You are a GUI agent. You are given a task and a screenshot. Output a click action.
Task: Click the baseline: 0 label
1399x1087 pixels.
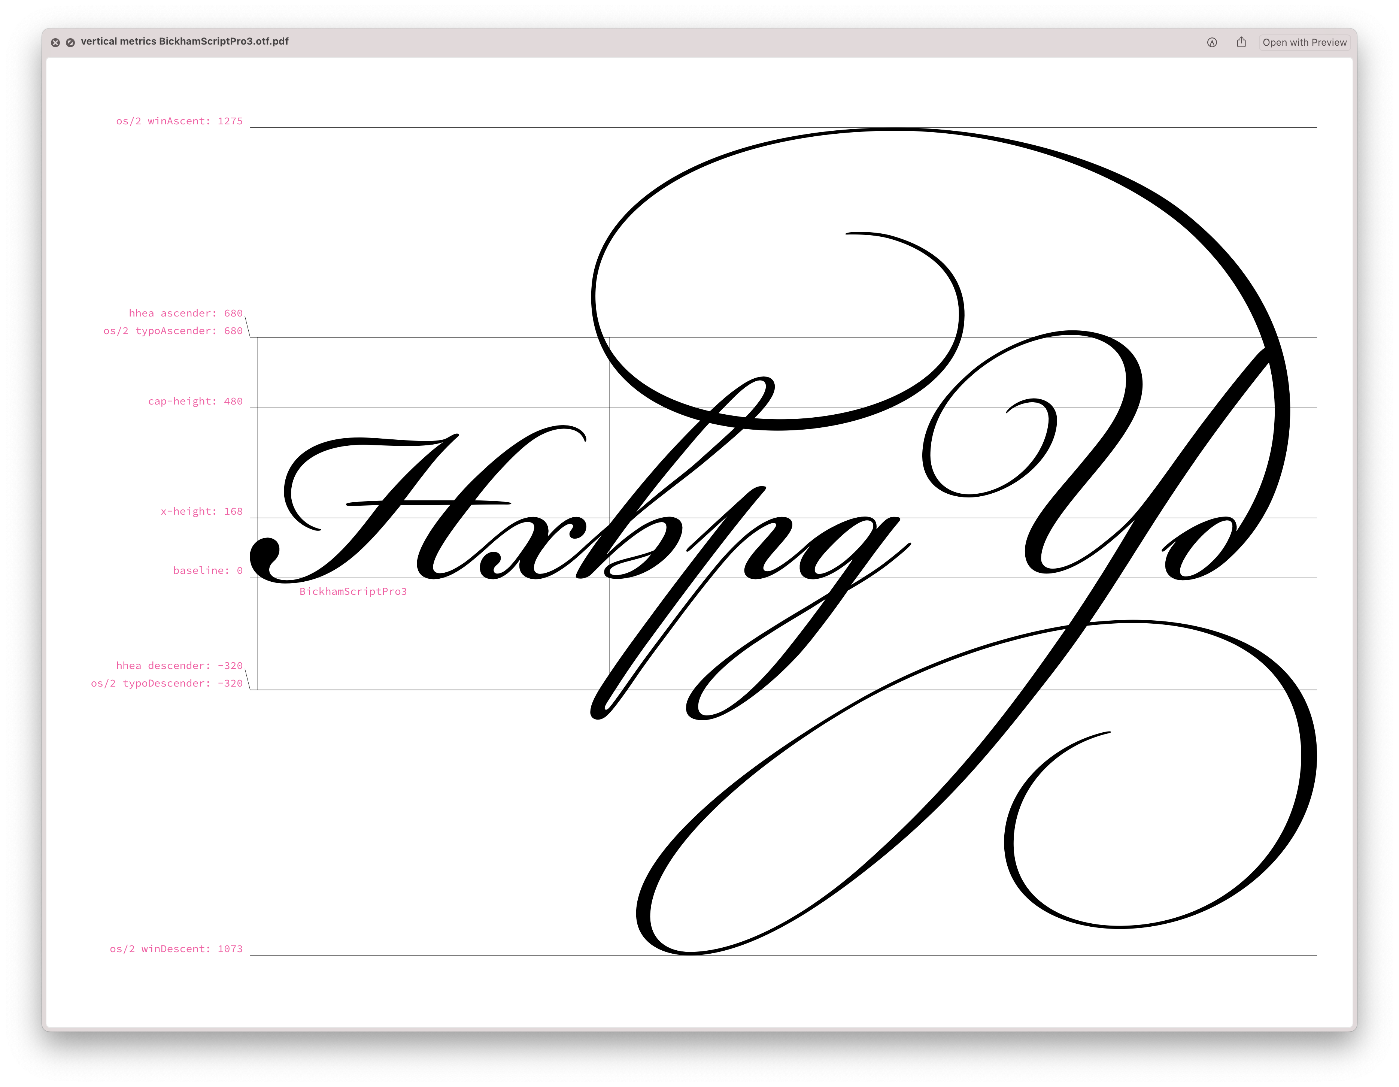coord(207,570)
